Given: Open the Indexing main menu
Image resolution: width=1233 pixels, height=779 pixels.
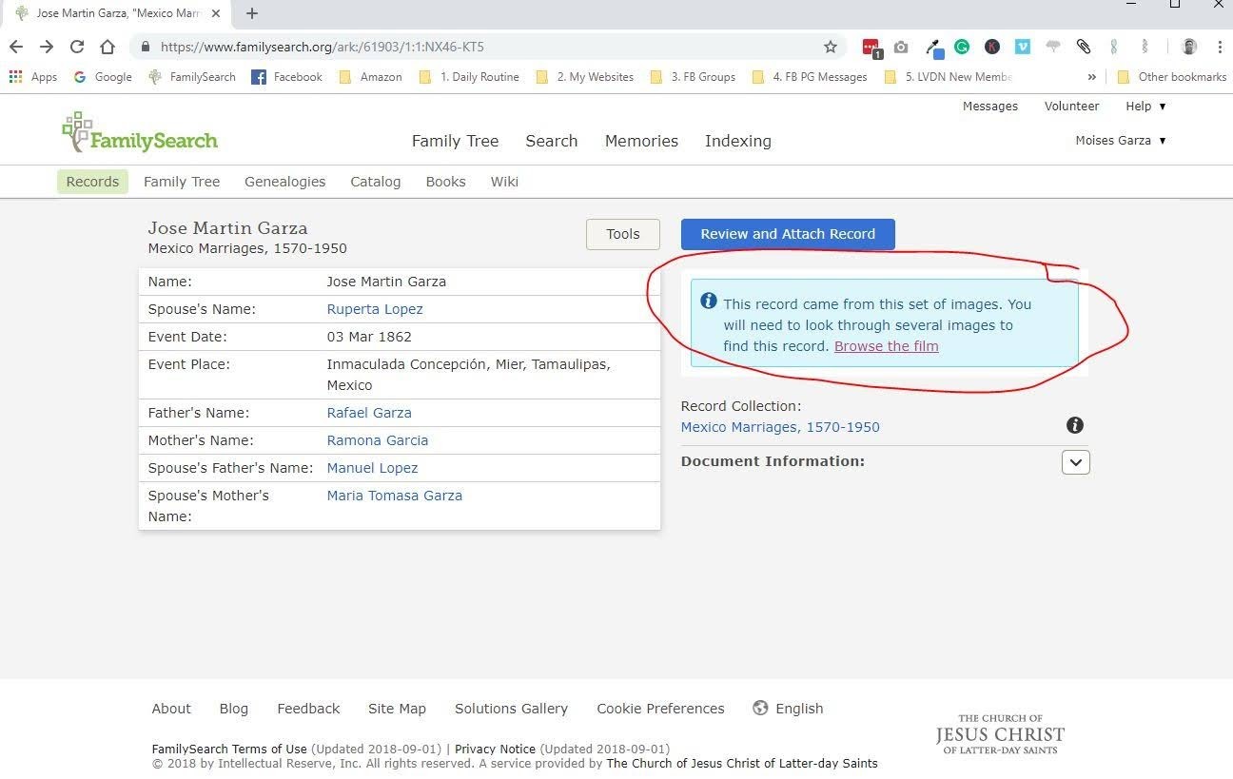Looking at the screenshot, I should coord(738,141).
